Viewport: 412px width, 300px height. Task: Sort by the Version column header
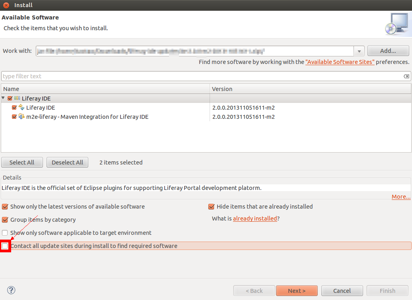[x=310, y=89]
